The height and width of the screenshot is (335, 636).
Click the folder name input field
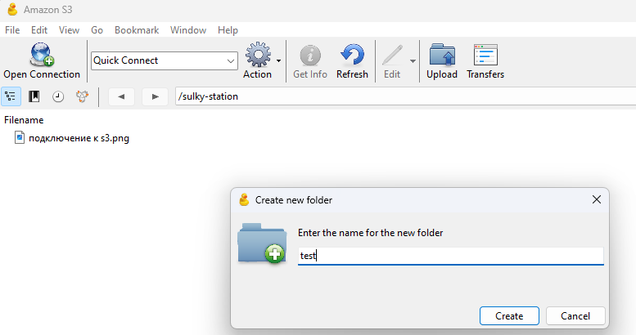450,256
